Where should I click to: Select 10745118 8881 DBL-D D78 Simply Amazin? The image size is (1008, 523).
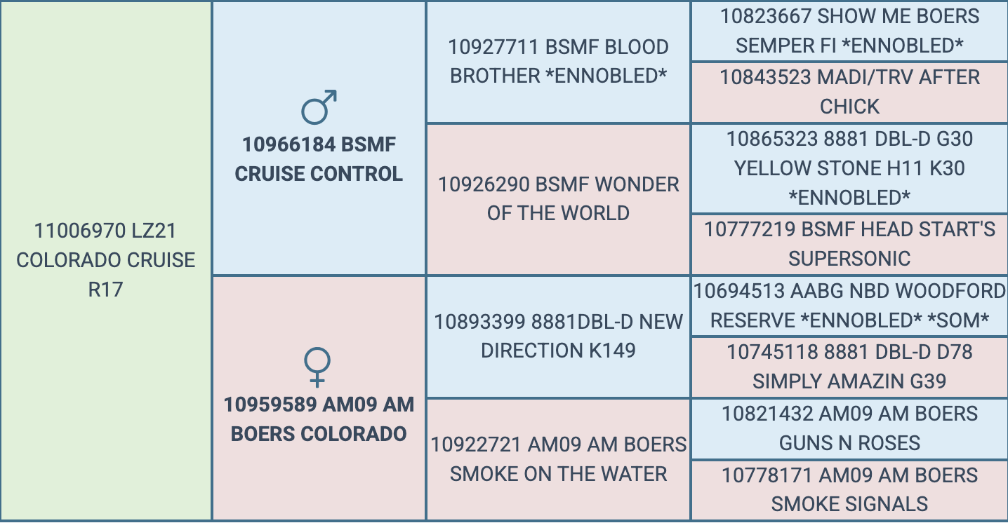click(849, 367)
